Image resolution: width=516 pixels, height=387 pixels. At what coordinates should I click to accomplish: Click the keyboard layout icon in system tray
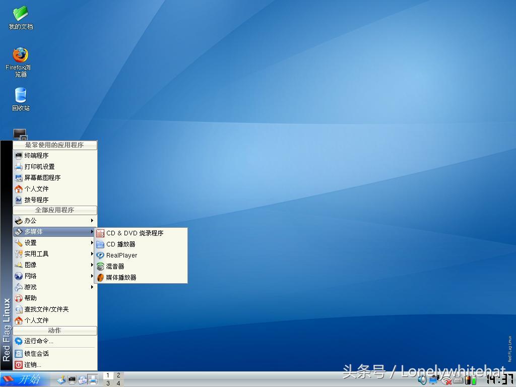click(x=458, y=381)
